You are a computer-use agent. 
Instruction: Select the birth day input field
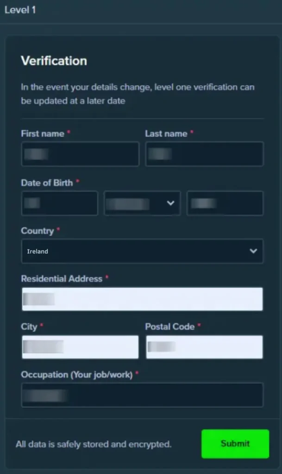coord(59,203)
